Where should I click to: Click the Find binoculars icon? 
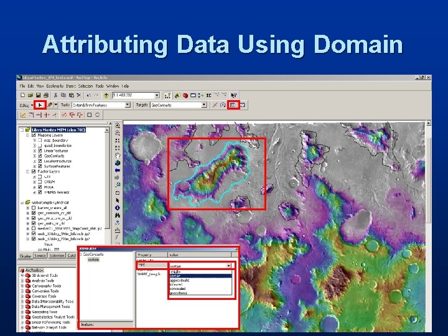coord(117,215)
